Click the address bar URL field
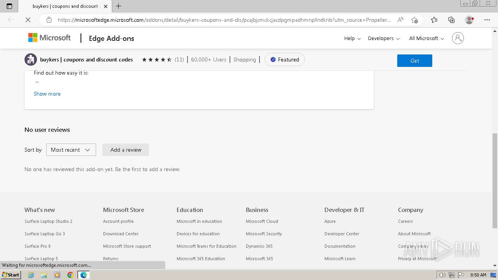Image resolution: width=498 pixels, height=280 pixels. [224, 20]
